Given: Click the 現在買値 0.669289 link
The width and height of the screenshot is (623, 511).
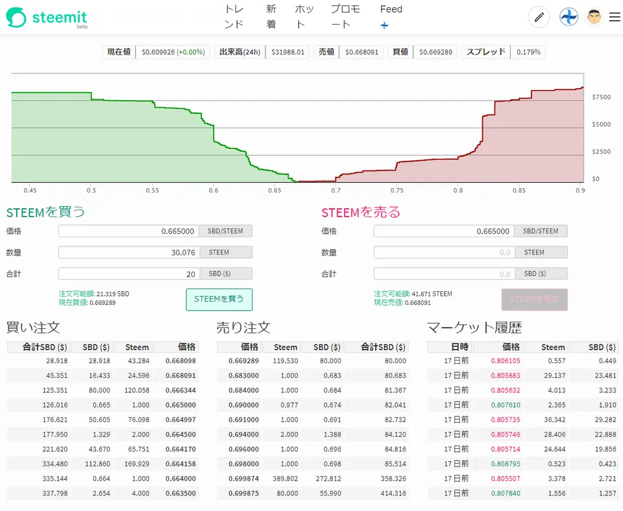Looking at the screenshot, I should click(x=87, y=303).
